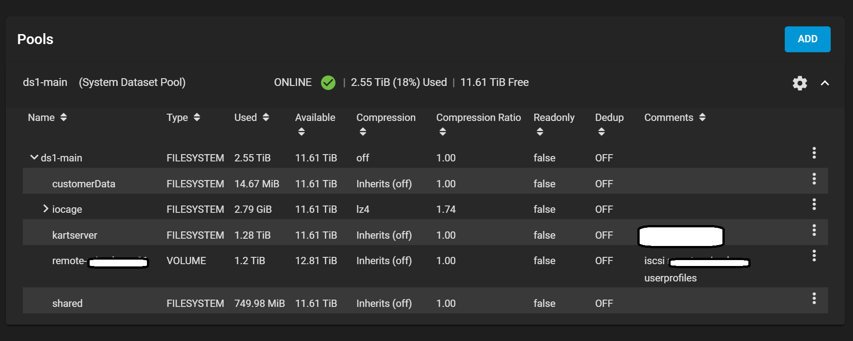Screen dimensions: 853x341
Task: Collapse the ds1-main pool panel chevron
Action: click(825, 83)
